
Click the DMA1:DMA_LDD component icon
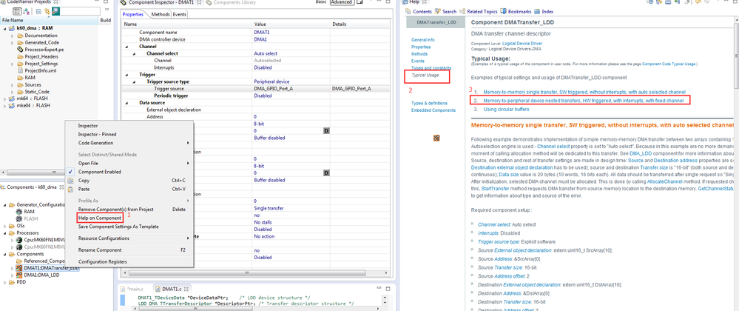(x=19, y=275)
